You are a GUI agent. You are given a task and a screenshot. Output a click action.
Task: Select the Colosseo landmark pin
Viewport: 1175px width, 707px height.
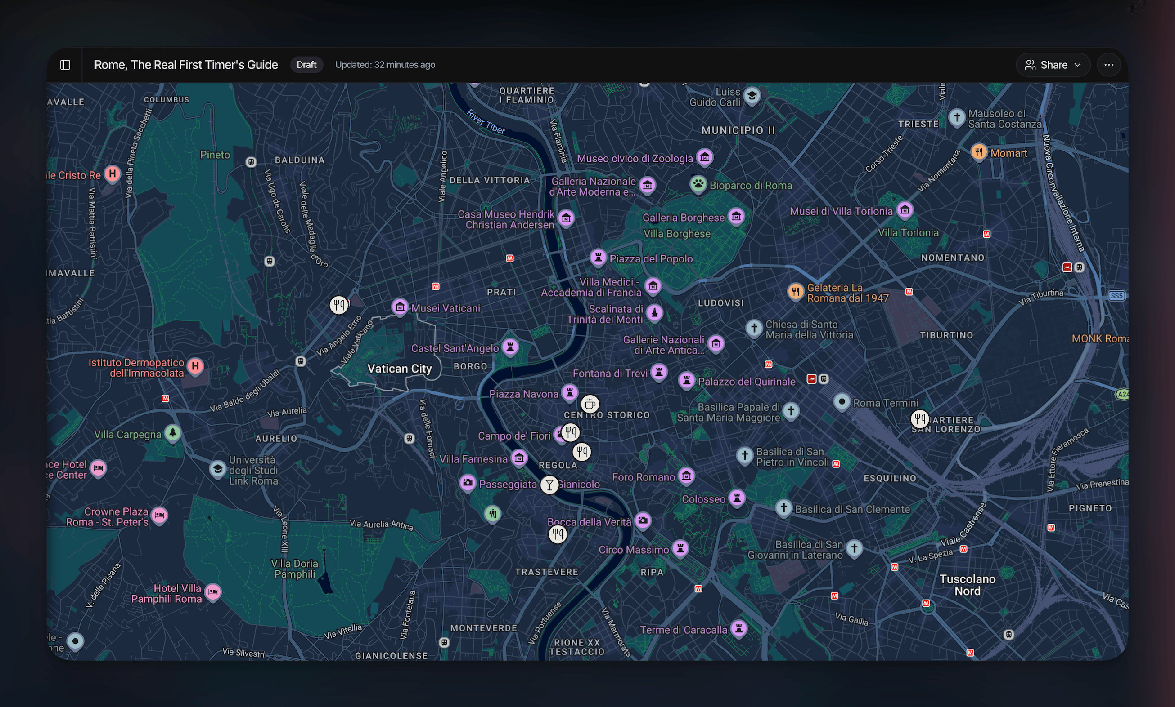[x=737, y=498]
